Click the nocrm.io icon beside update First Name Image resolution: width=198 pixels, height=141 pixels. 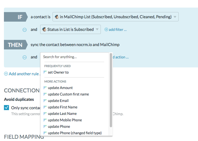coord(45,107)
